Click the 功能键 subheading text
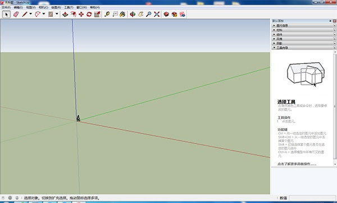The width and height of the screenshot is (337, 203). click(283, 130)
